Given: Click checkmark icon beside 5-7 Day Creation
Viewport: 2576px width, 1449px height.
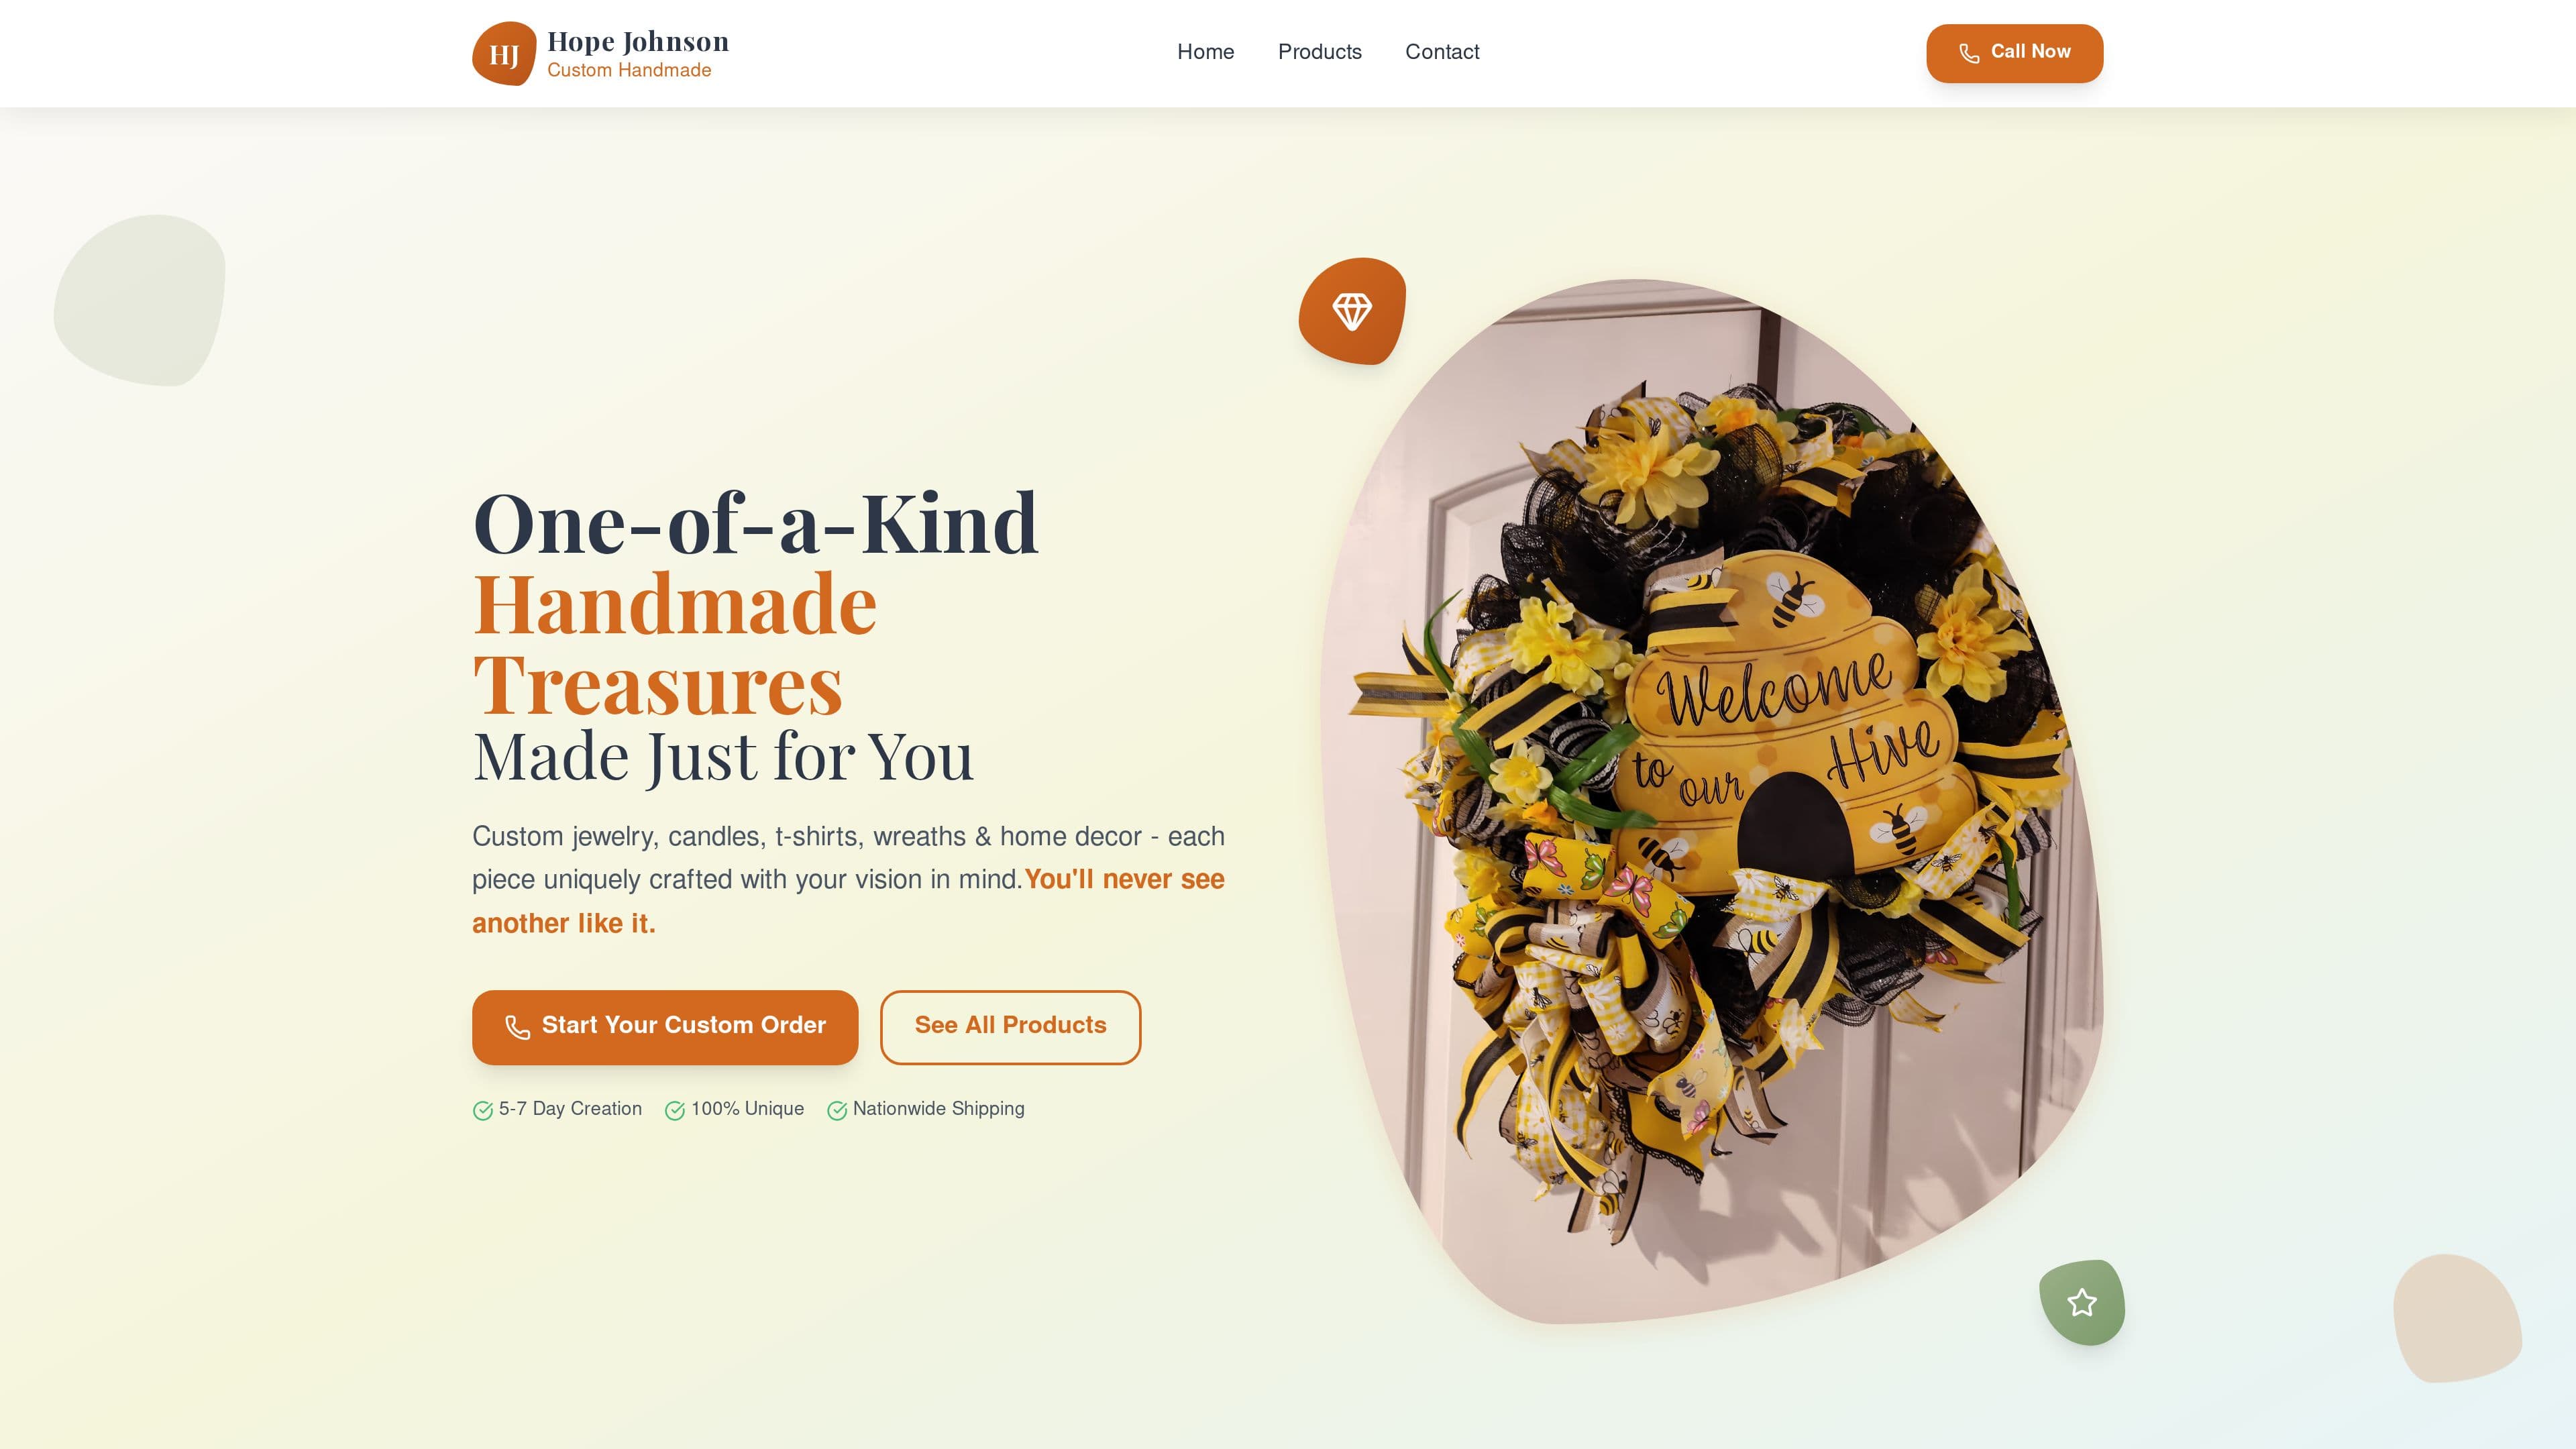Looking at the screenshot, I should tap(483, 1110).
